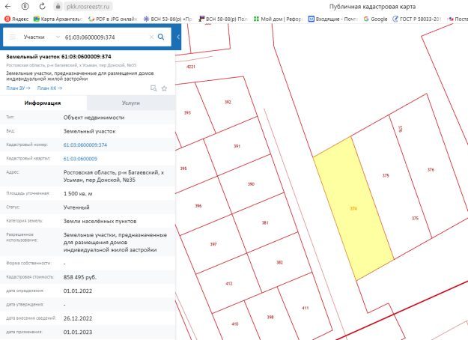Open the Карта Архангельск bookmark
The width and height of the screenshot is (468, 340).
coord(58,19)
